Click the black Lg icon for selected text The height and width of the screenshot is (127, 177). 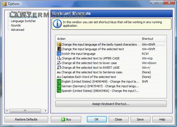pyautogui.click(x=59, y=49)
